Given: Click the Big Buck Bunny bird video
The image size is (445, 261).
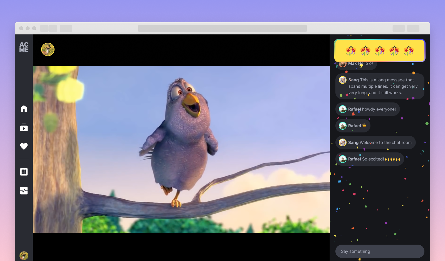Looking at the screenshot, I should 181,149.
